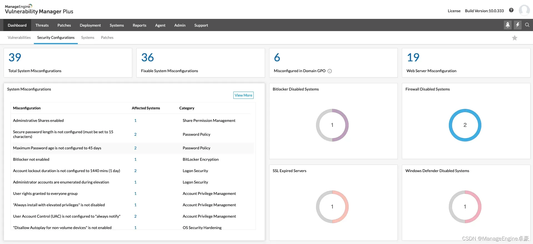
Task: Click the Windows Defender Disabled Systems donut chart
Action: pyautogui.click(x=465, y=207)
